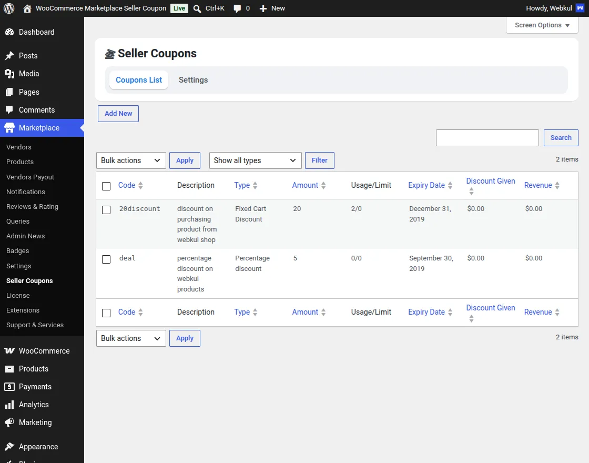The image size is (589, 463).
Task: Click the Dashboard gauge icon
Action: click(x=9, y=32)
